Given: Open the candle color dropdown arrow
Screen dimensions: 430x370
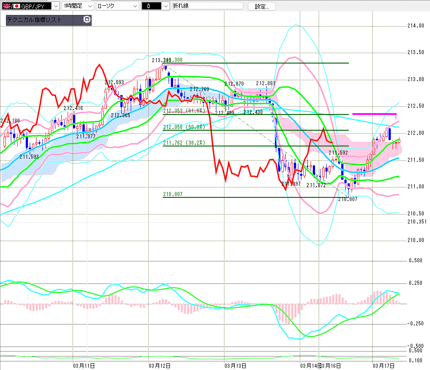Looking at the screenshot, I should tap(165, 6).
